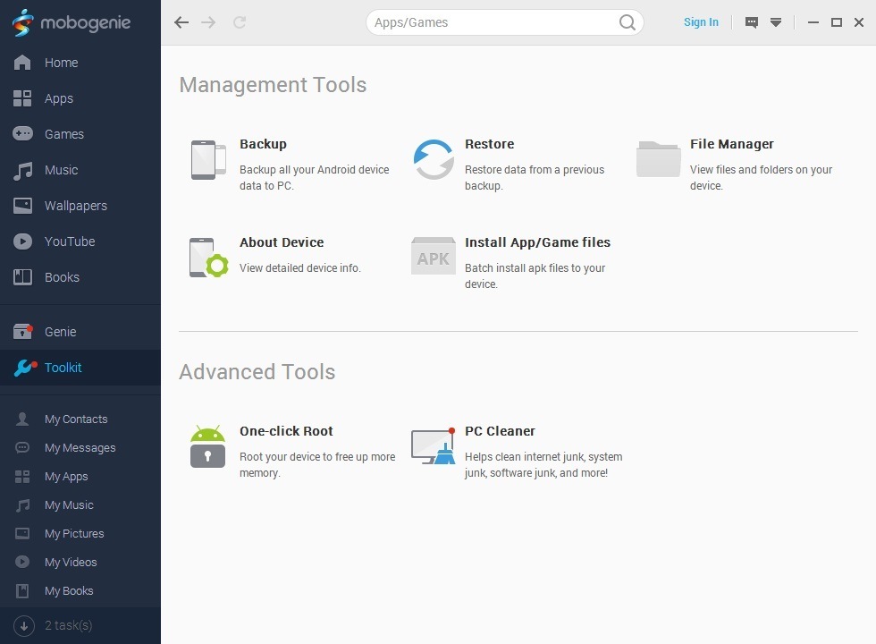Launch the File Manager
876x644 pixels.
[731, 144]
